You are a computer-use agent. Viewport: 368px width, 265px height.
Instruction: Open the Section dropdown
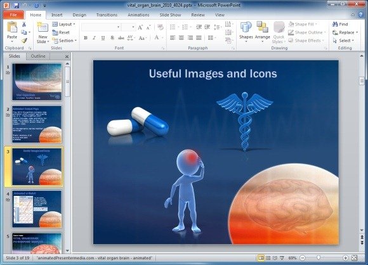[64, 41]
